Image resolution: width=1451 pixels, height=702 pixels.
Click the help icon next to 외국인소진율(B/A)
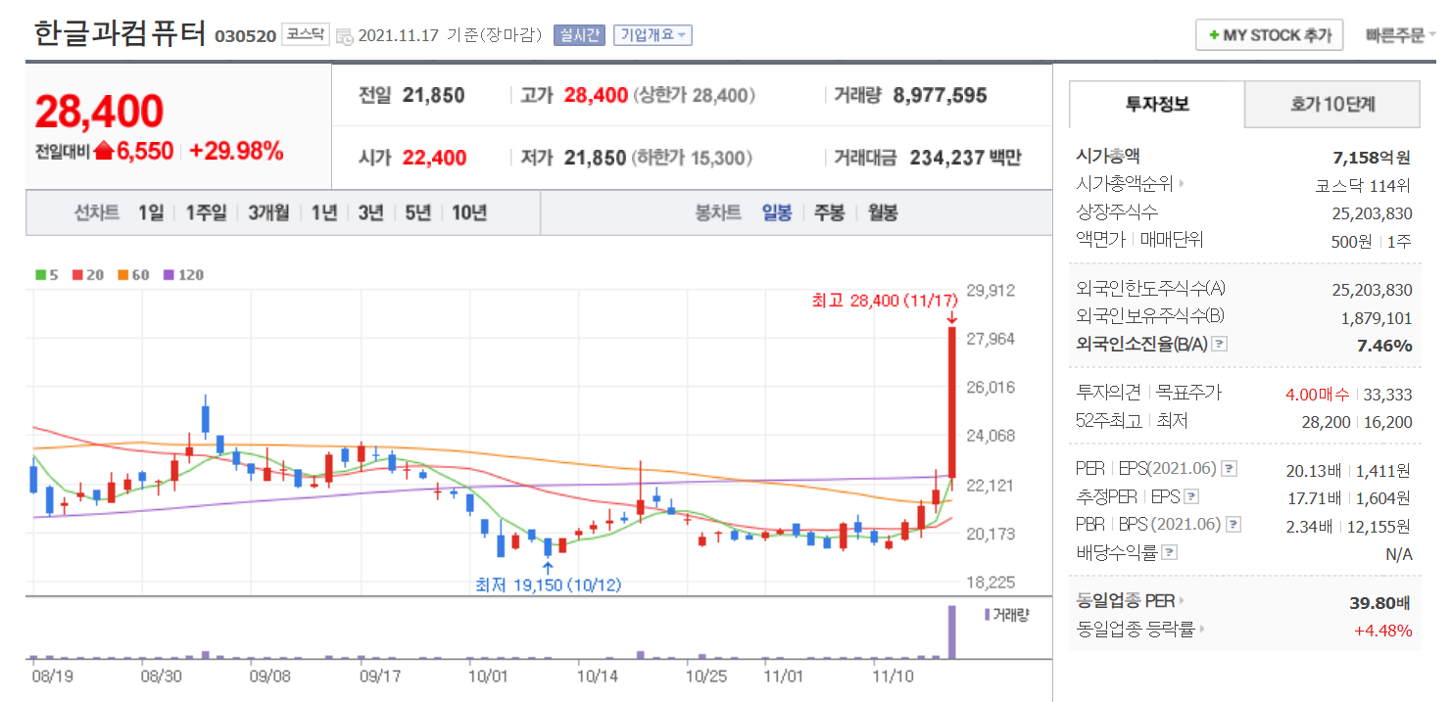tap(1220, 345)
